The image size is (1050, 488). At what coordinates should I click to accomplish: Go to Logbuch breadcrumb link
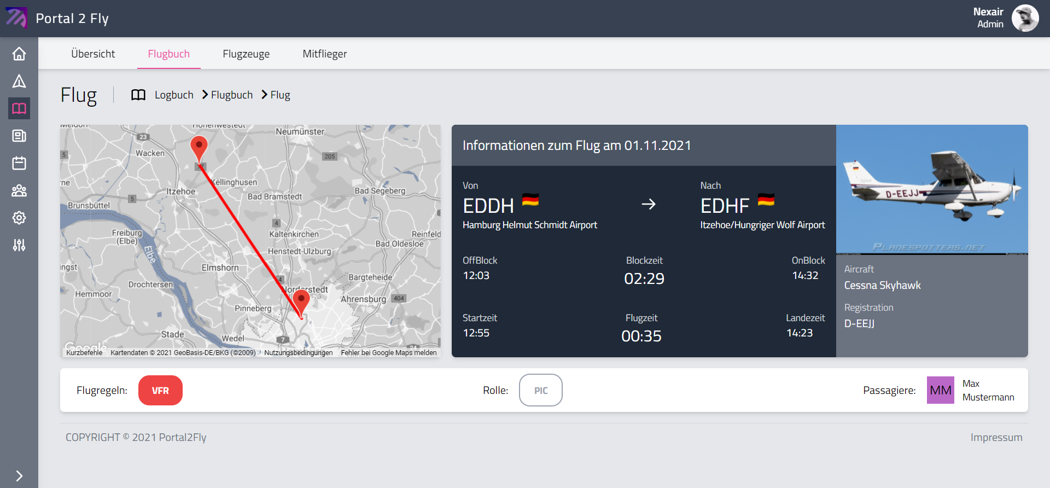click(x=174, y=95)
